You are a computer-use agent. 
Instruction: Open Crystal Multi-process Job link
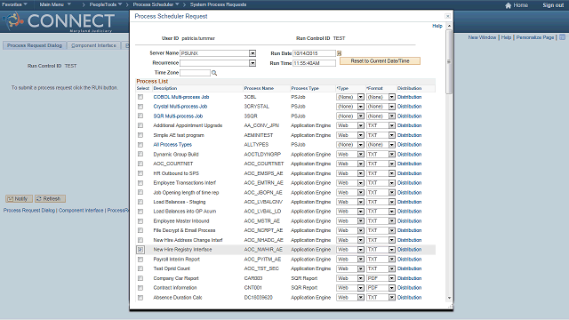click(180, 107)
